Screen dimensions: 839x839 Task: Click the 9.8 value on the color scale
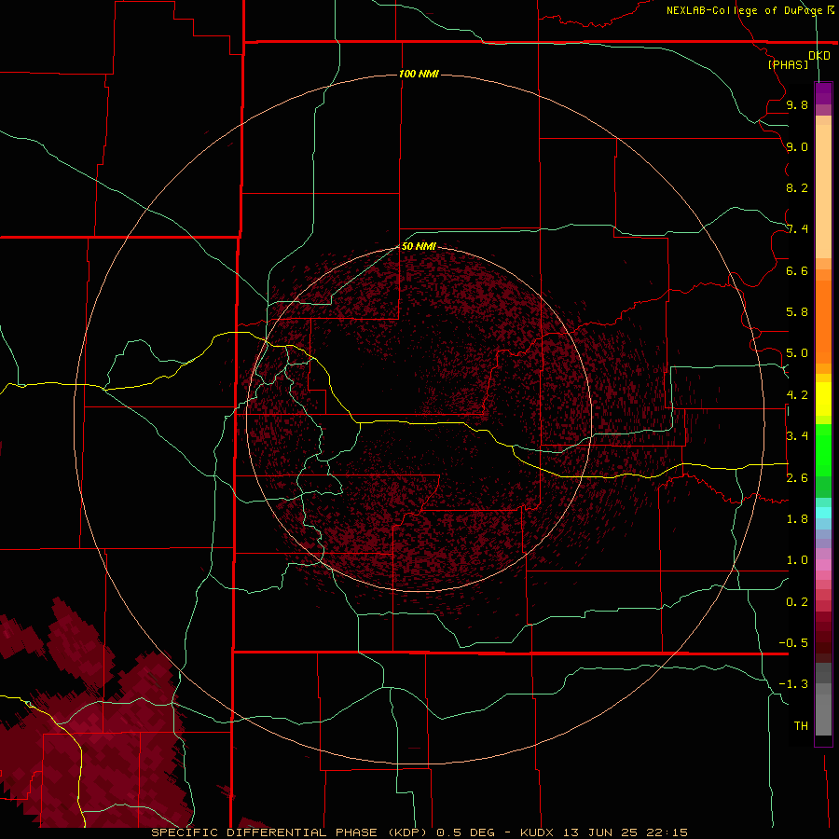pyautogui.click(x=797, y=105)
